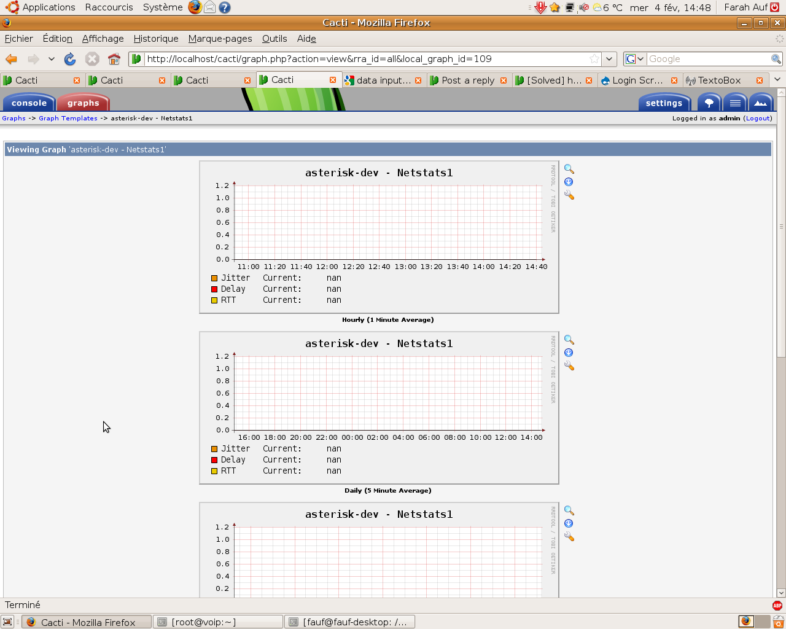The width and height of the screenshot is (786, 629).
Task: Open the Affichage menu
Action: (103, 38)
